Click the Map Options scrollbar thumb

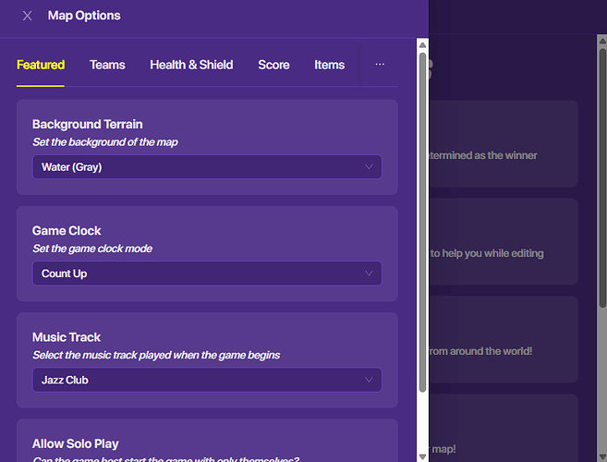pyautogui.click(x=422, y=222)
